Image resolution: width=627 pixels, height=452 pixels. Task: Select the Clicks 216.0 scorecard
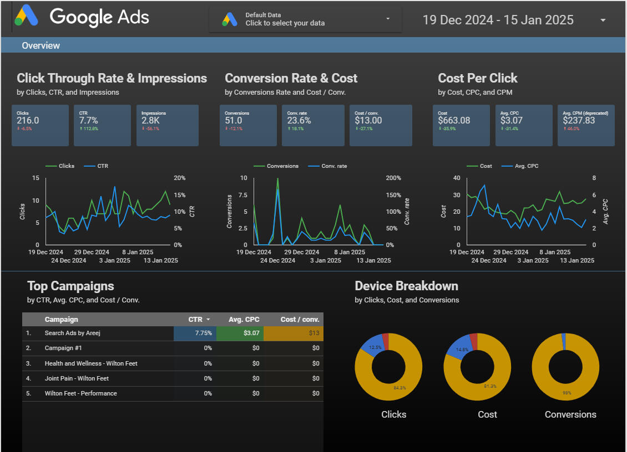click(x=40, y=125)
